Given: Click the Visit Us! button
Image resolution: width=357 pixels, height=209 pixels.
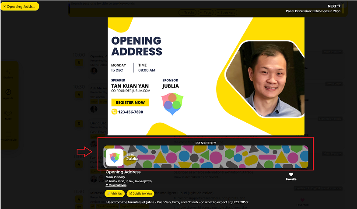Looking at the screenshot, I should click(115, 194).
